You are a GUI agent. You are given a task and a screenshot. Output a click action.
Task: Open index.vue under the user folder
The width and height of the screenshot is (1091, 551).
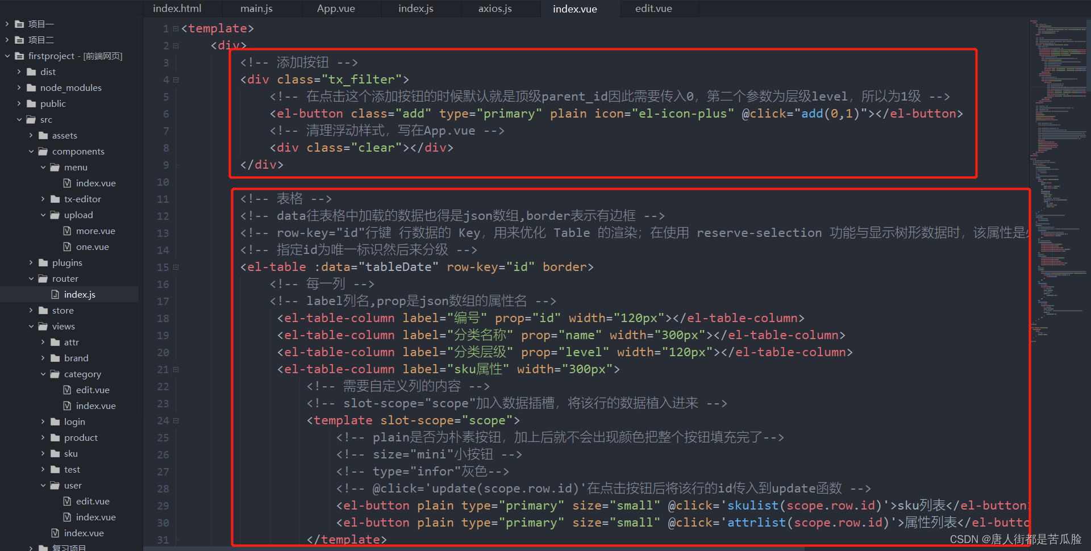click(95, 517)
